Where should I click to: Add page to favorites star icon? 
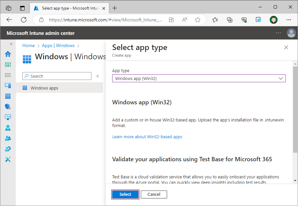pos(198,20)
